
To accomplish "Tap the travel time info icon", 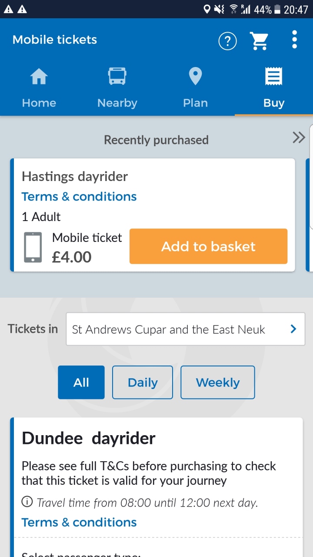I will [x=27, y=502].
